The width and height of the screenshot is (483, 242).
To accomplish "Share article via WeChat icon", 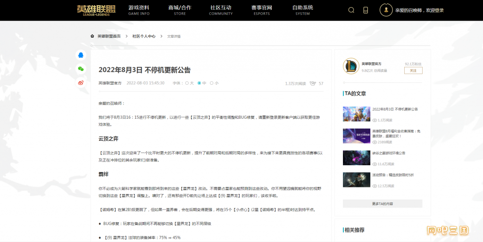I will coord(81,69).
